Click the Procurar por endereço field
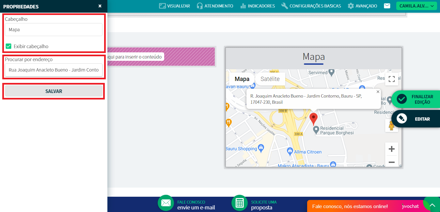 tap(54, 70)
